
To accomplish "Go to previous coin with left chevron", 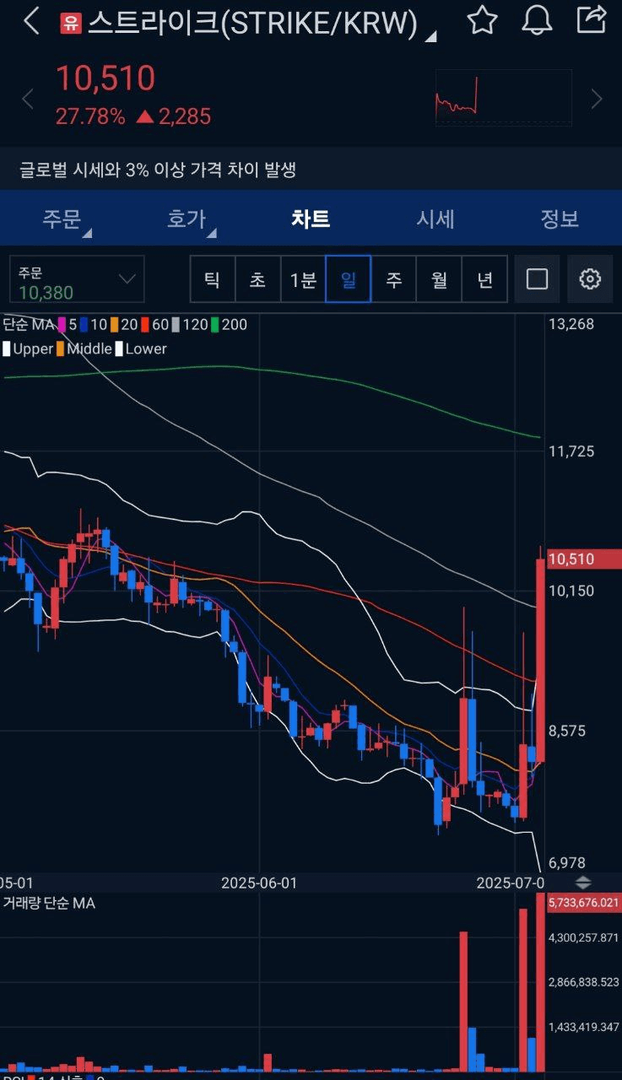I will [27, 100].
